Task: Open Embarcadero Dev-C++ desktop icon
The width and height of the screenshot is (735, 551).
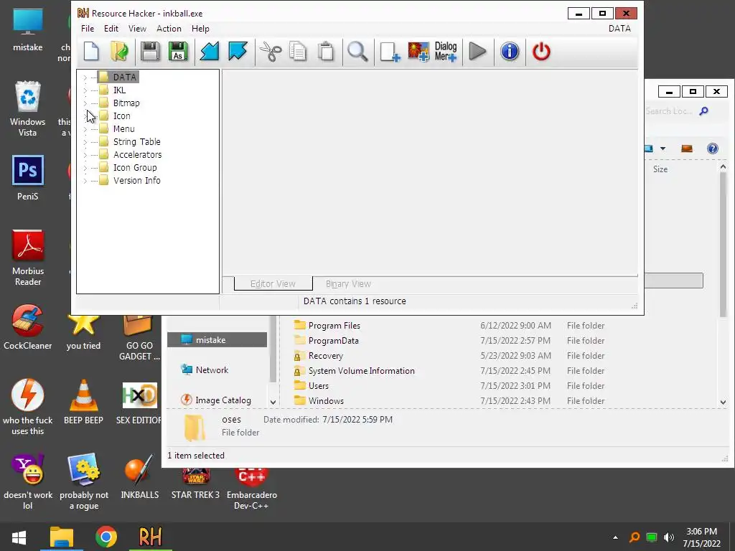Action: pyautogui.click(x=252, y=487)
